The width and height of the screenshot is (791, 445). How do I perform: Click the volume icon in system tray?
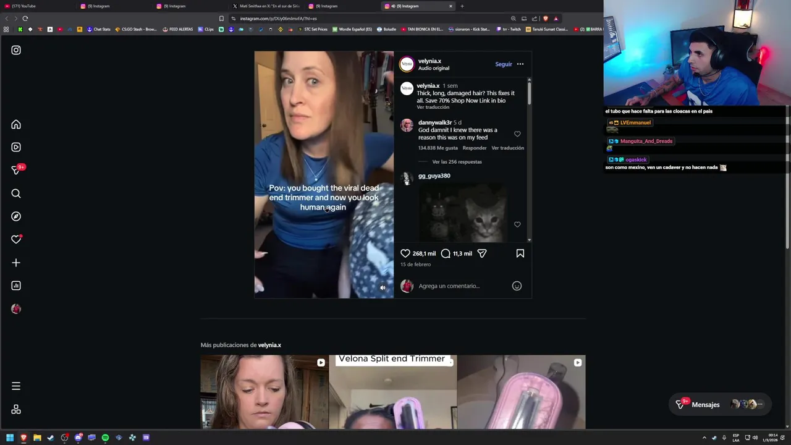[755, 438]
